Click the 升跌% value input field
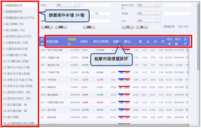Screen dimensions: 201x128 pyautogui.click(x=94, y=5)
